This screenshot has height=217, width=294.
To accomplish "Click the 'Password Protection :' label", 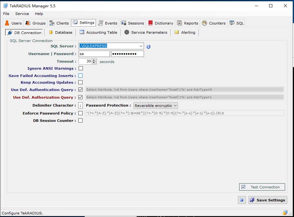I will point(108,105).
